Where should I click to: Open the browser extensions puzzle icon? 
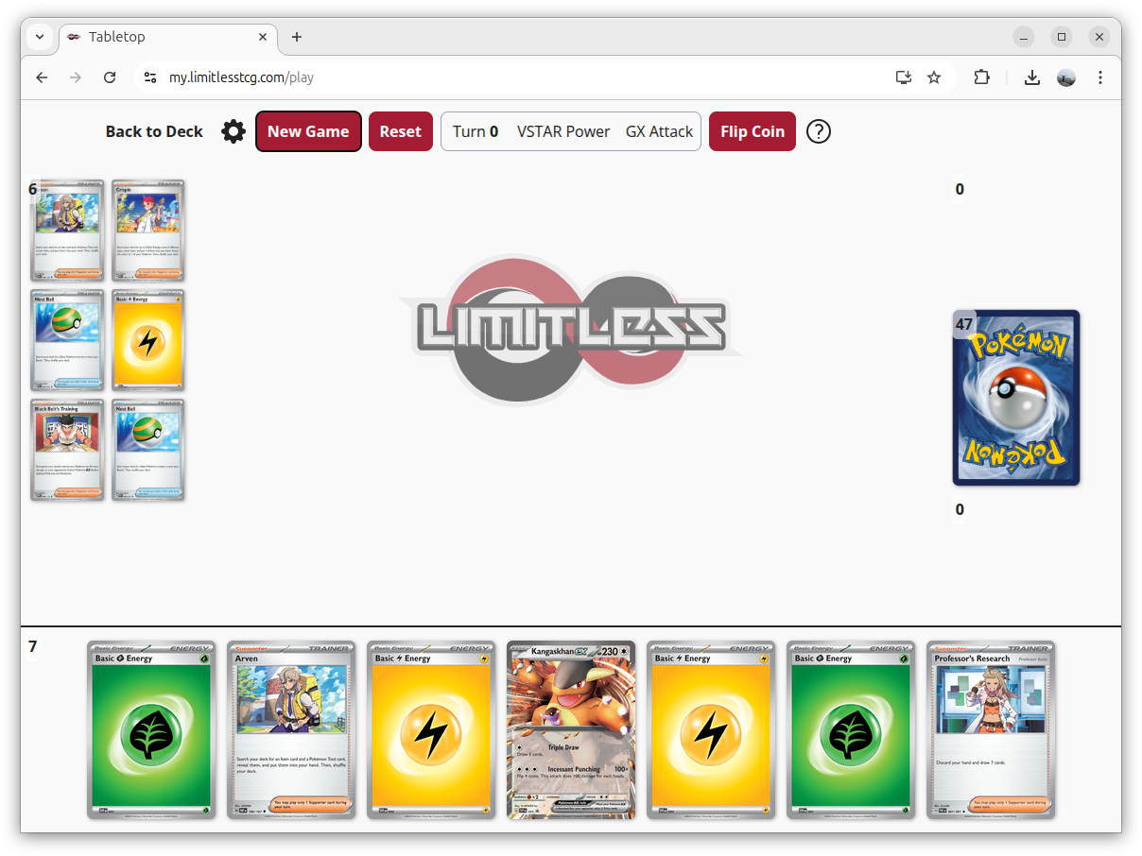[x=981, y=77]
